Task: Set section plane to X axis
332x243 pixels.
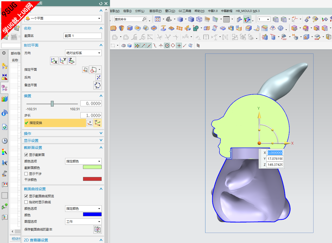Action: (x=54, y=61)
